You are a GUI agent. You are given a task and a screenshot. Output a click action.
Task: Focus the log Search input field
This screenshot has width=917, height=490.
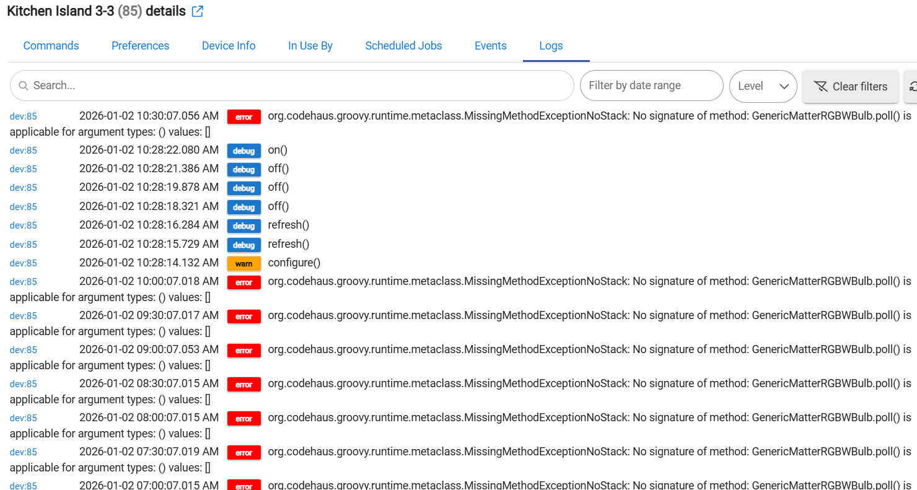pos(297,85)
